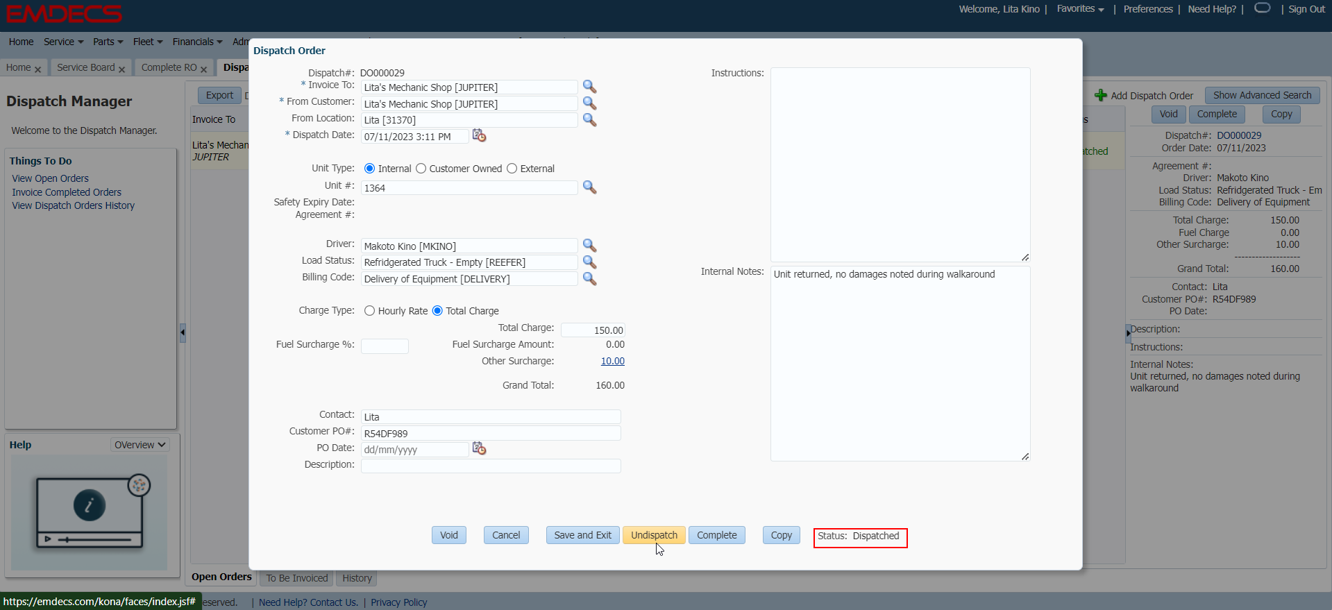The width and height of the screenshot is (1332, 610).
Task: Click the Description field
Action: [491, 466]
